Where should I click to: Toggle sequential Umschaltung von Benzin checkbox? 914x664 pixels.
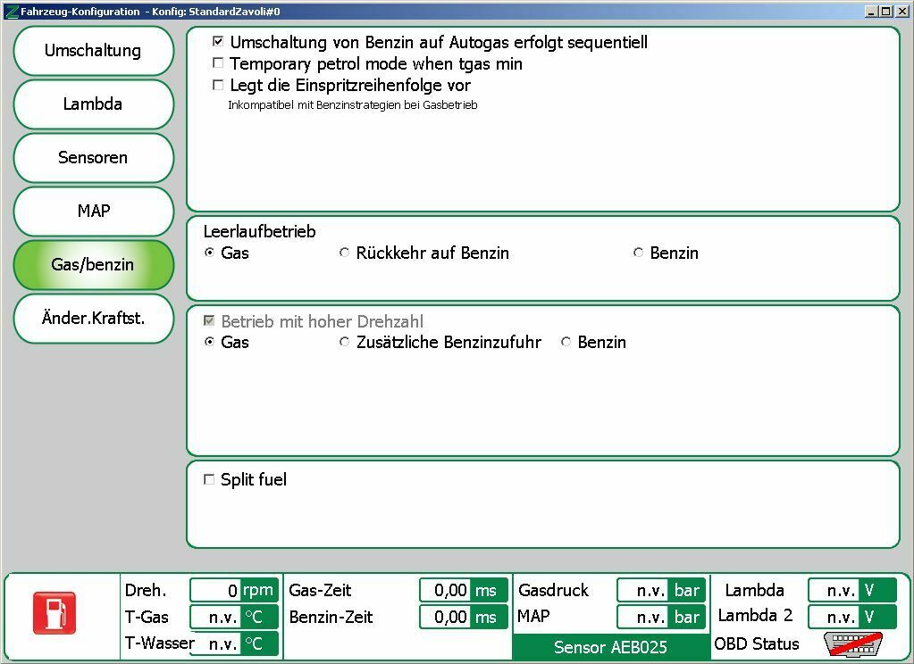(x=218, y=42)
